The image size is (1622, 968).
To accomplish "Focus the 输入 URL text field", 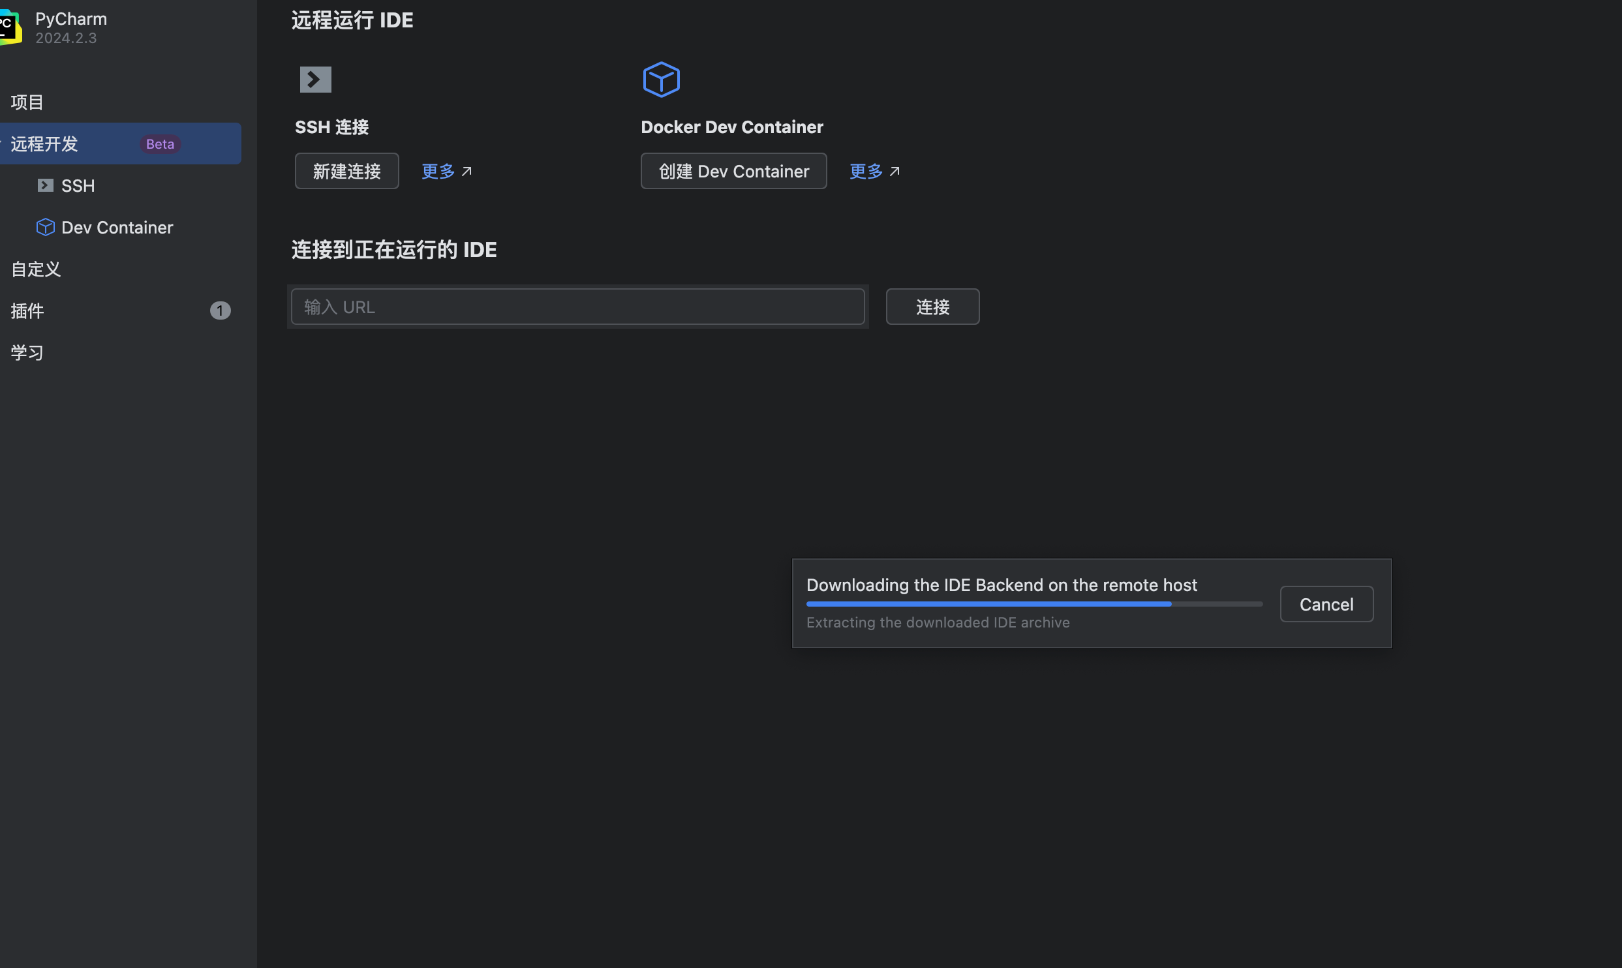I will [x=577, y=307].
